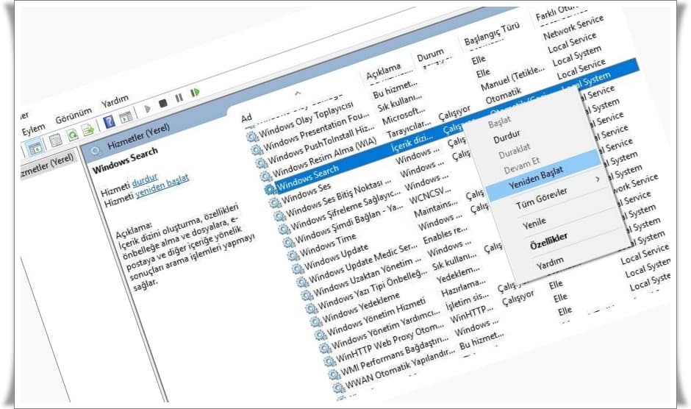
Task: Sort by the Ad column header
Action: click(x=246, y=117)
